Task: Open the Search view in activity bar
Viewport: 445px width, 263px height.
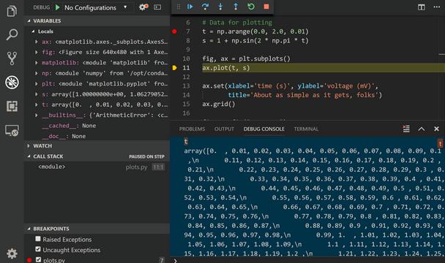Action: tap(12, 34)
